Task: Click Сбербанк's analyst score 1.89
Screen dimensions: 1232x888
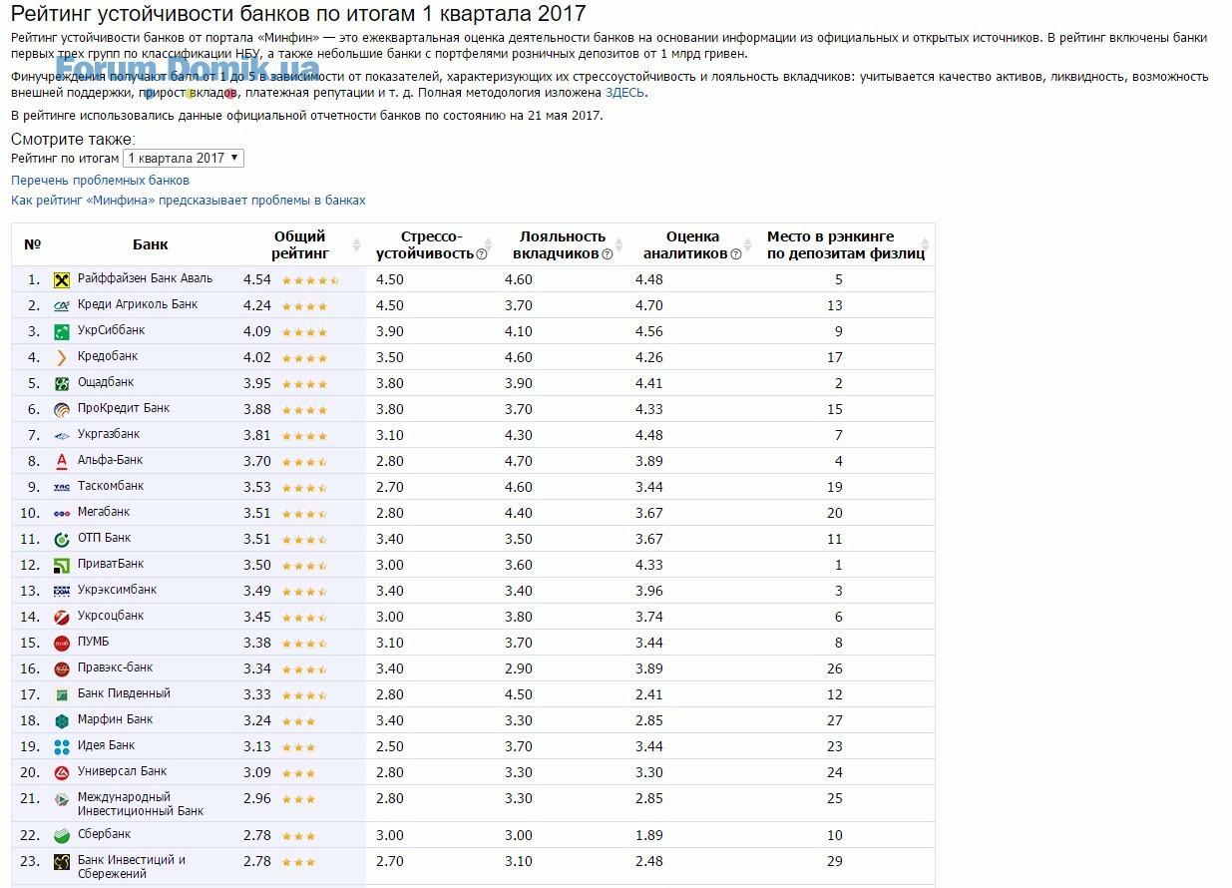Action: [649, 835]
